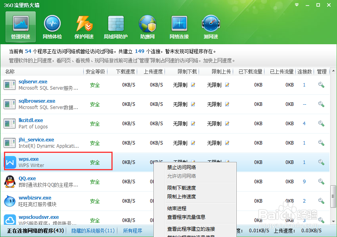Edit download limit for lkcitdl.exe

click(x=193, y=124)
